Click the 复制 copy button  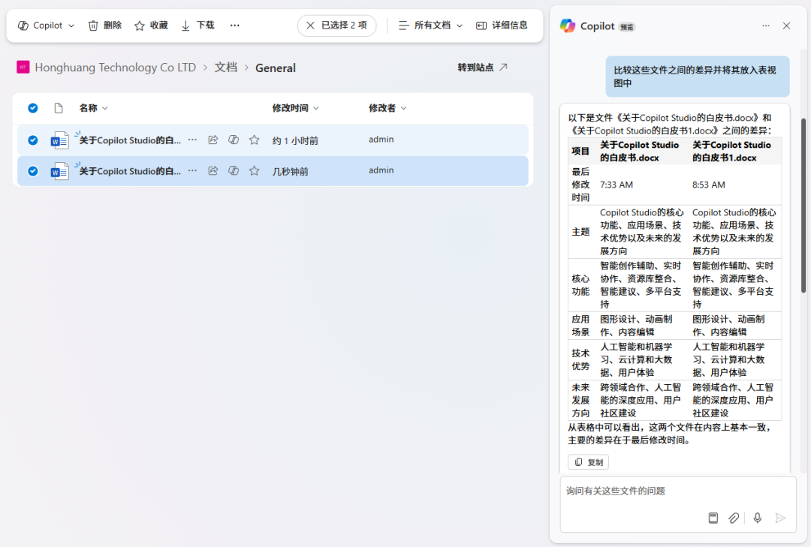pos(588,462)
